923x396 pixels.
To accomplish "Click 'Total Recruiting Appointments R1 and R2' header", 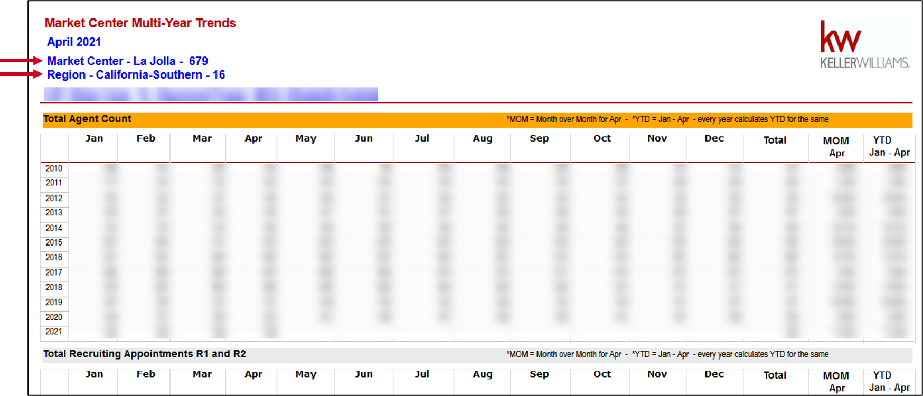I will click(145, 354).
